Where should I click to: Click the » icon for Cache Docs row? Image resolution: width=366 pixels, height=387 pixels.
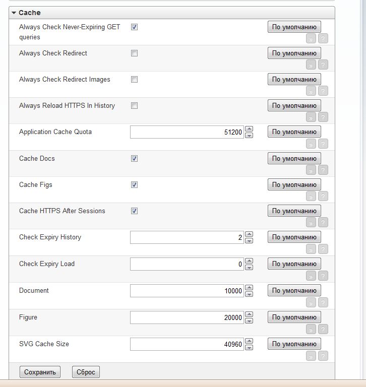pyautogui.click(x=311, y=170)
